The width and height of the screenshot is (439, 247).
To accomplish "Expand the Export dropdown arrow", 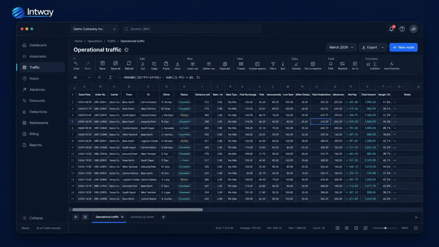I will (x=382, y=47).
